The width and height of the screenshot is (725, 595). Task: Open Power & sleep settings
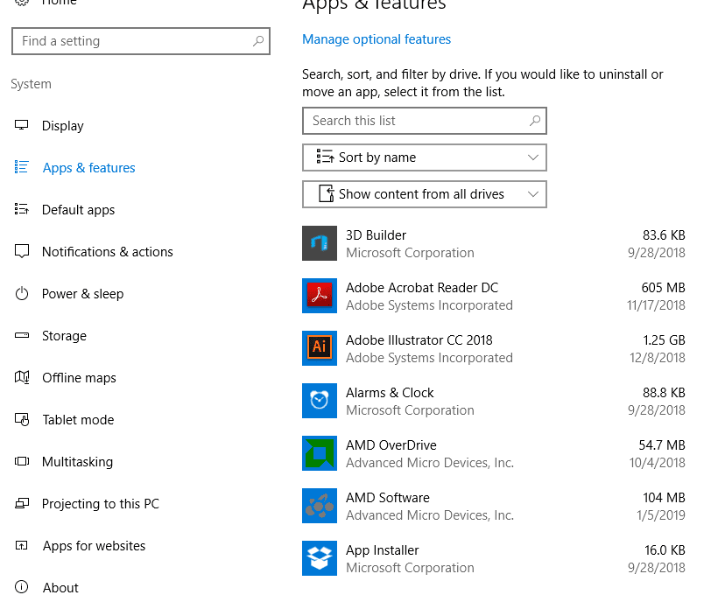click(x=83, y=294)
